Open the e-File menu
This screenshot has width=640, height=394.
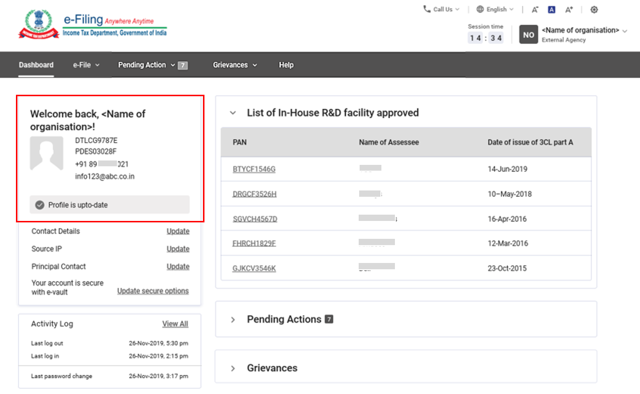[x=86, y=65]
